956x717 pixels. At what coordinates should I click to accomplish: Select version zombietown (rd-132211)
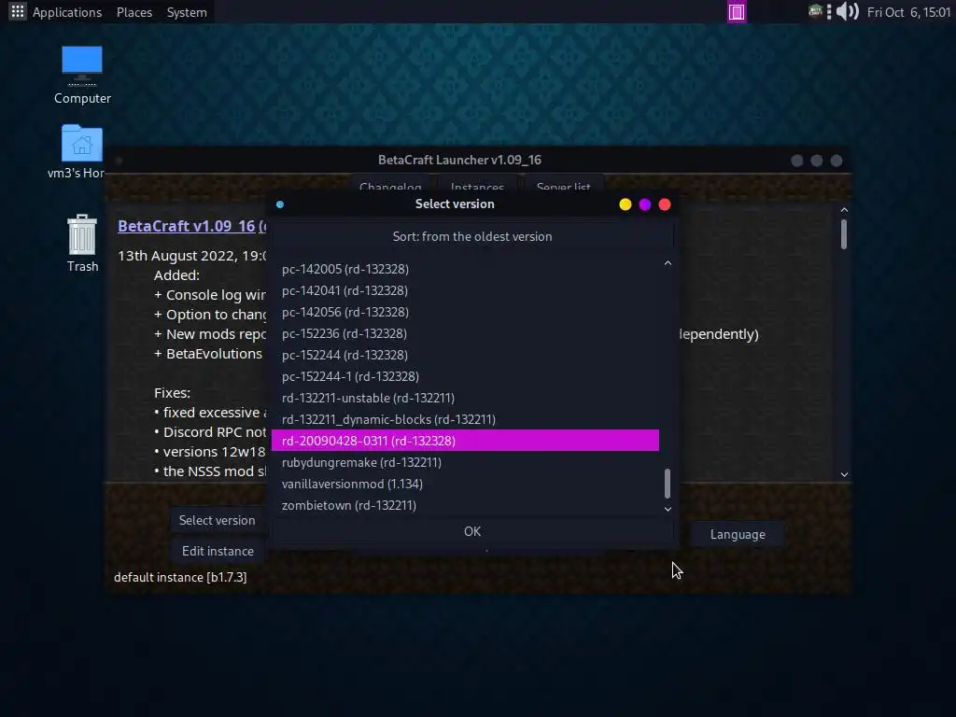coord(465,505)
